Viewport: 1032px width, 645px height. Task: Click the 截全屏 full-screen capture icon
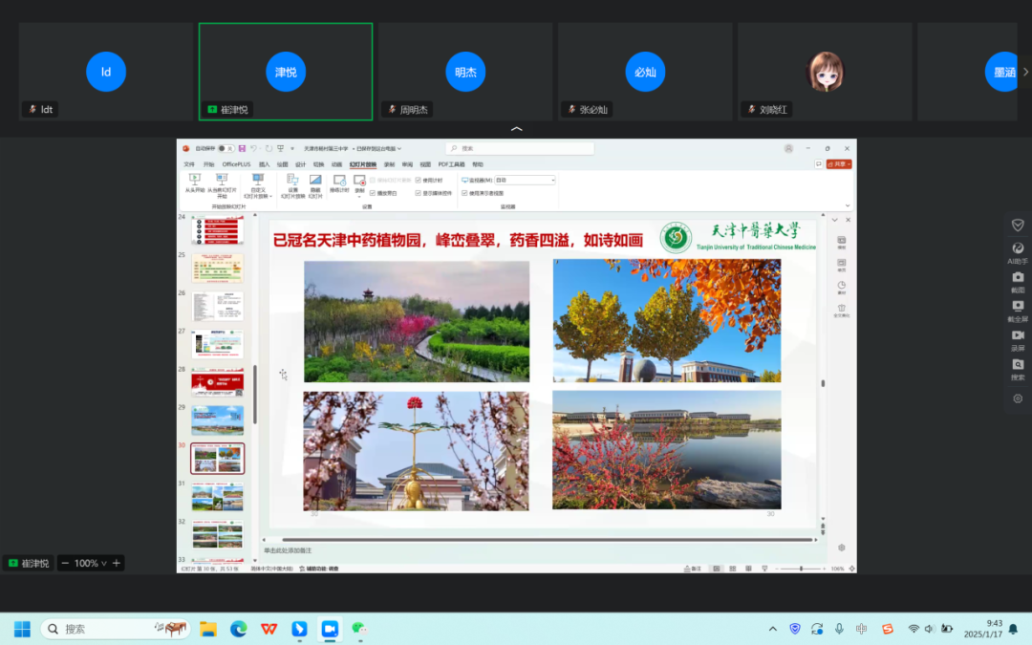click(x=1018, y=307)
